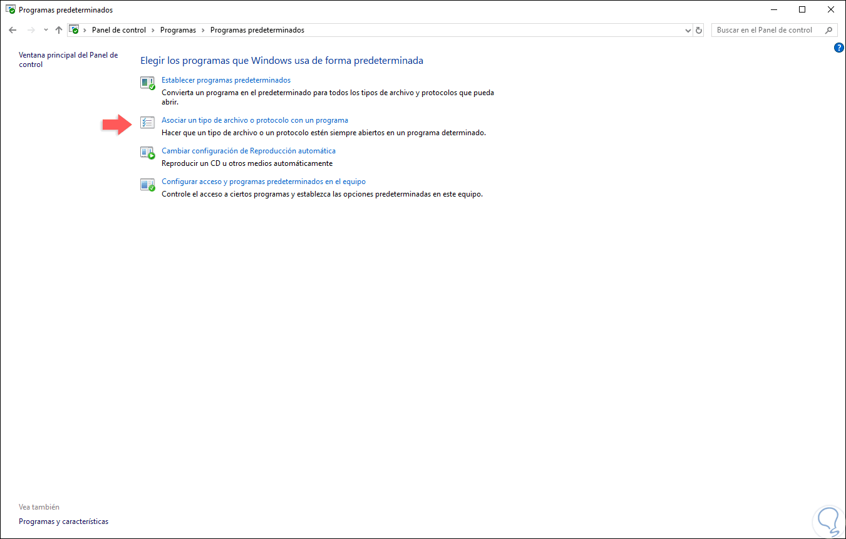Refresh the Control Panel view

pos(699,30)
